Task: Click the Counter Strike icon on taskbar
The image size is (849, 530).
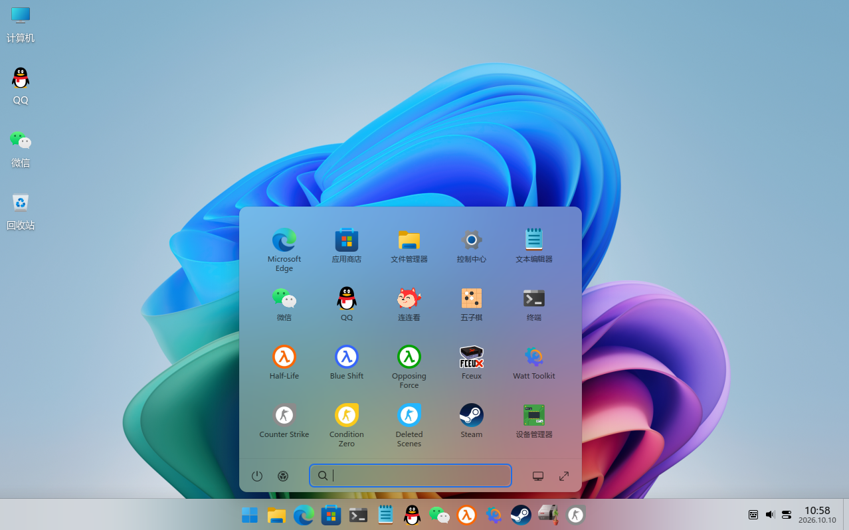Action: 575,515
